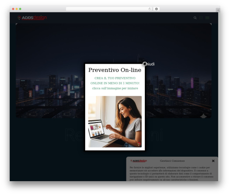
Task: Click the red close window button
Action: pyautogui.click(x=13, y=9)
